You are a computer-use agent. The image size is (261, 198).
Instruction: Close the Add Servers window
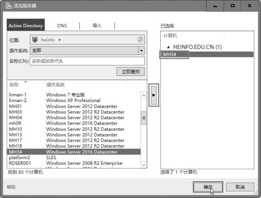(x=250, y=6)
